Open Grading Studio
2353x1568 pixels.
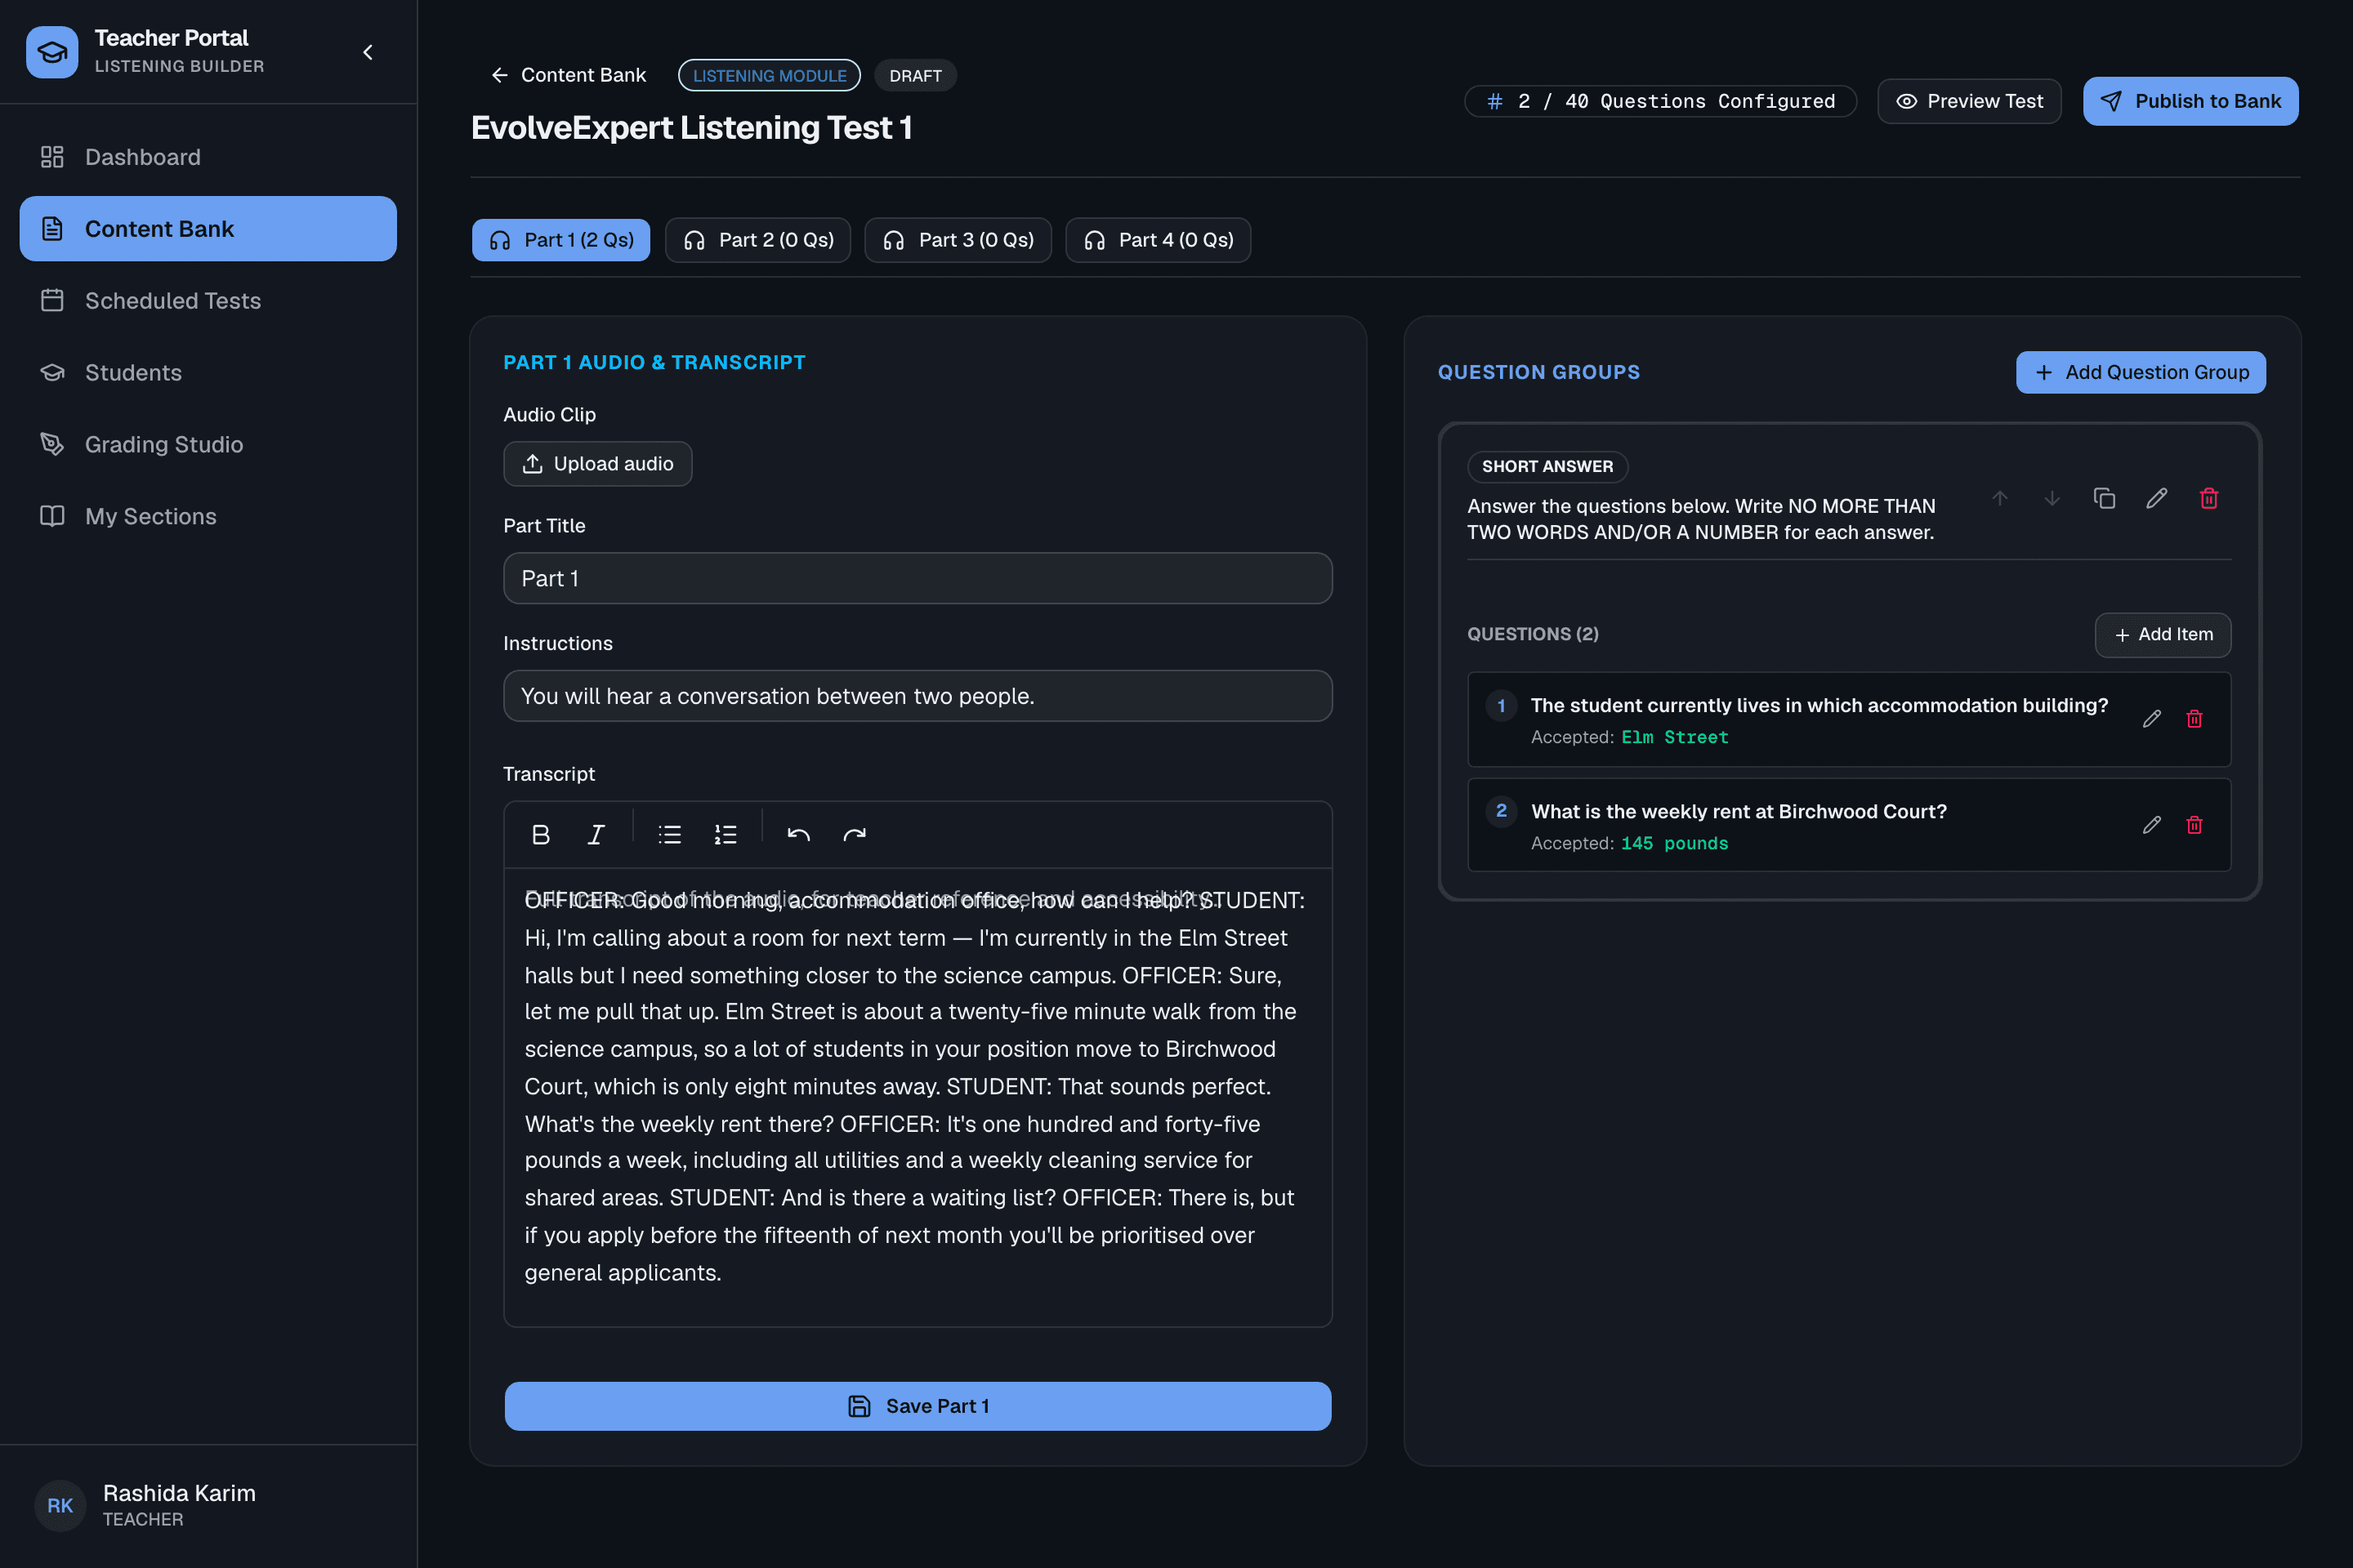(x=208, y=444)
